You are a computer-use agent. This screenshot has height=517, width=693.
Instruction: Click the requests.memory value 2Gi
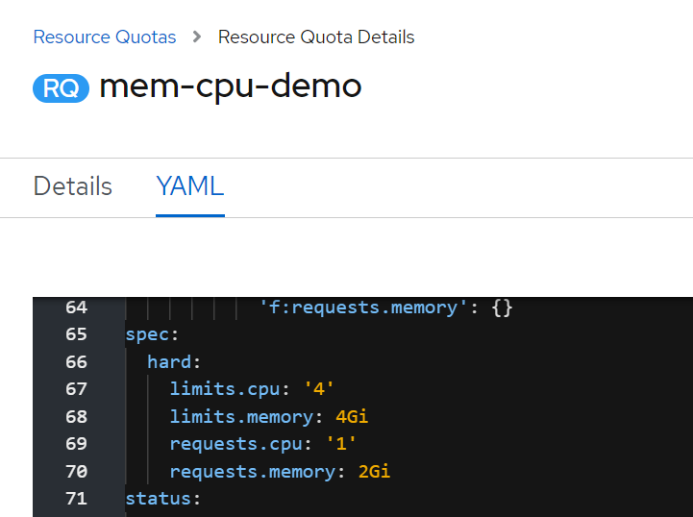point(374,472)
